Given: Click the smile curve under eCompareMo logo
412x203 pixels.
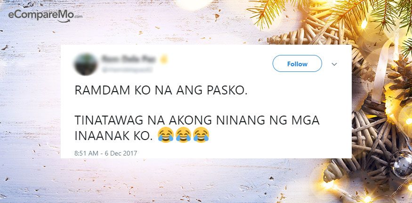Looking at the screenshot, I should pos(64,21).
